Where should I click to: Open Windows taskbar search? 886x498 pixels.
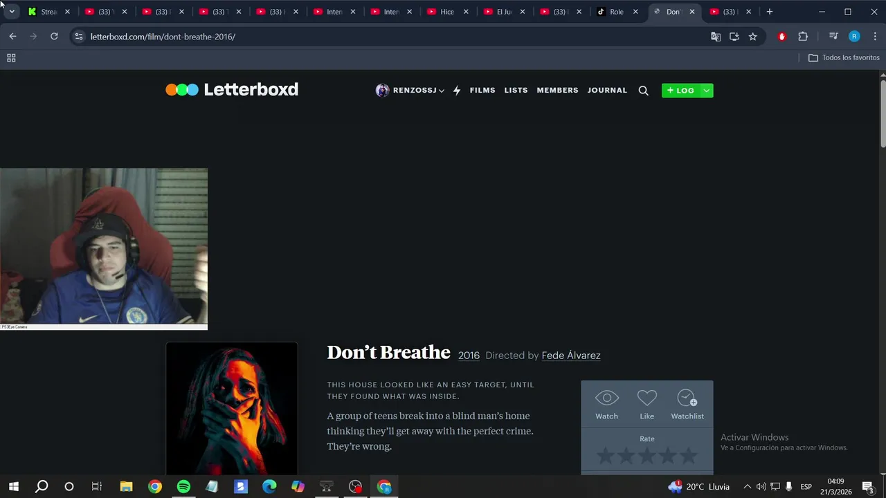(42, 487)
